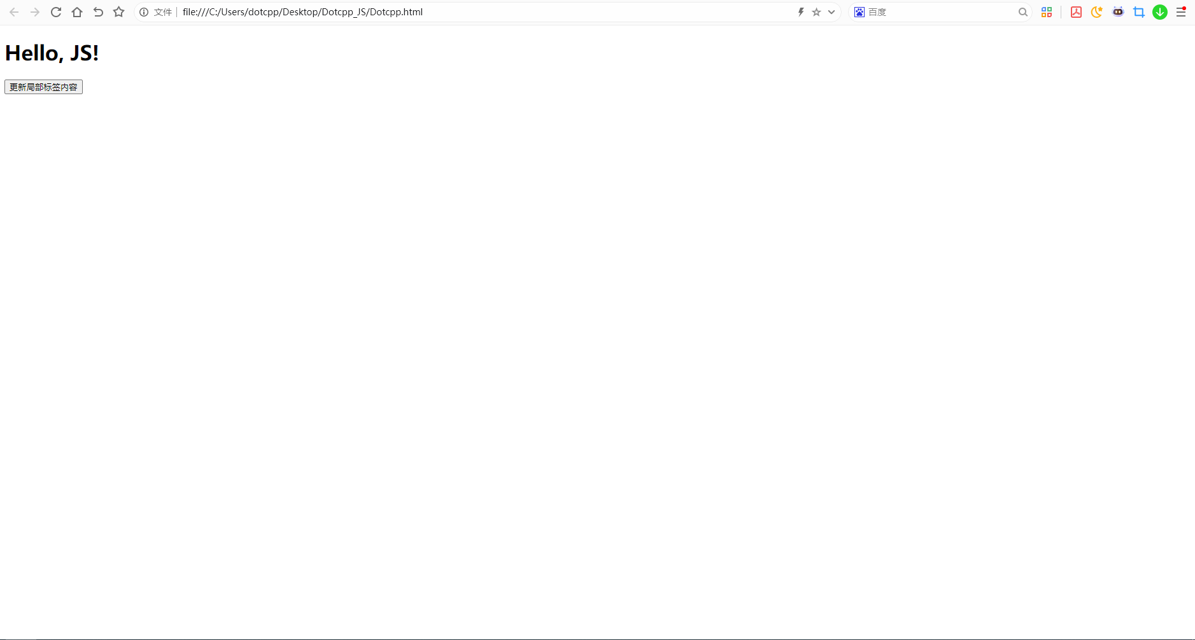This screenshot has height=640, width=1195.
Task: Click the lightning speed mode icon
Action: pyautogui.click(x=801, y=11)
